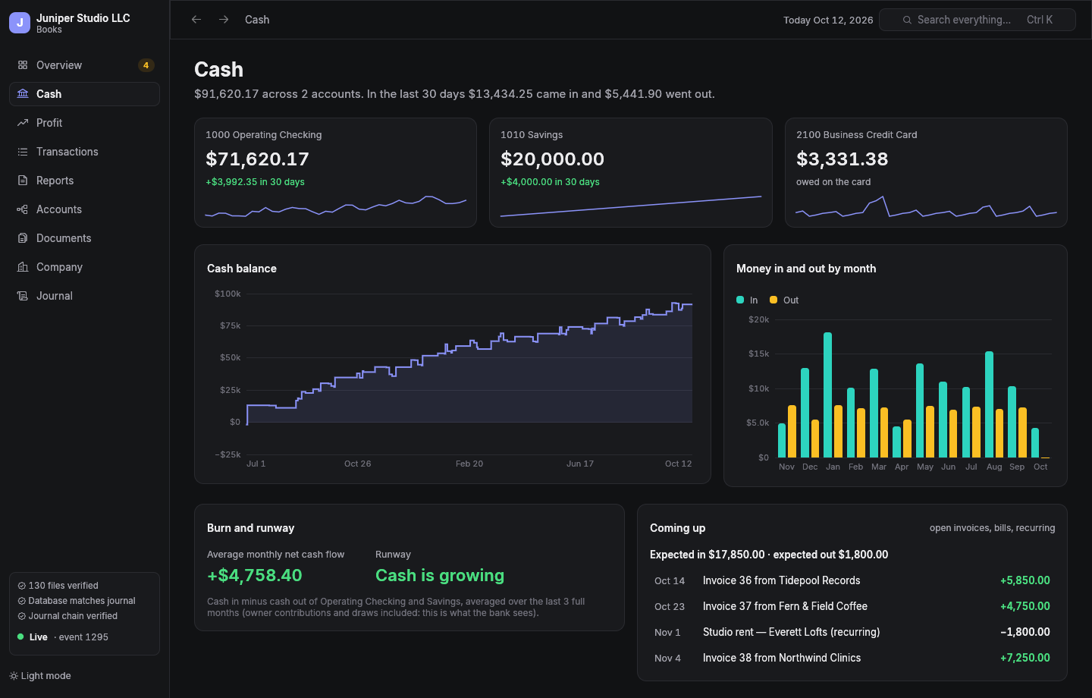Viewport: 1092px width, 698px height.
Task: Click the Reports document icon
Action: (x=23, y=181)
